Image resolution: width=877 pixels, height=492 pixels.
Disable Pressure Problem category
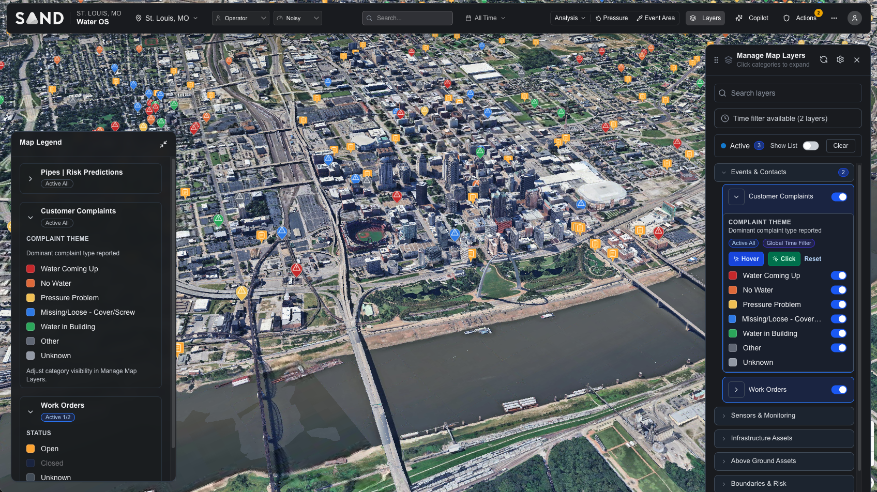[x=839, y=304]
